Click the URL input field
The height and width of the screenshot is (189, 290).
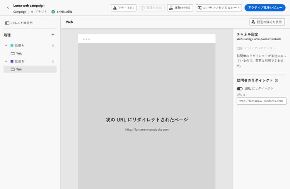pyautogui.click(x=261, y=101)
